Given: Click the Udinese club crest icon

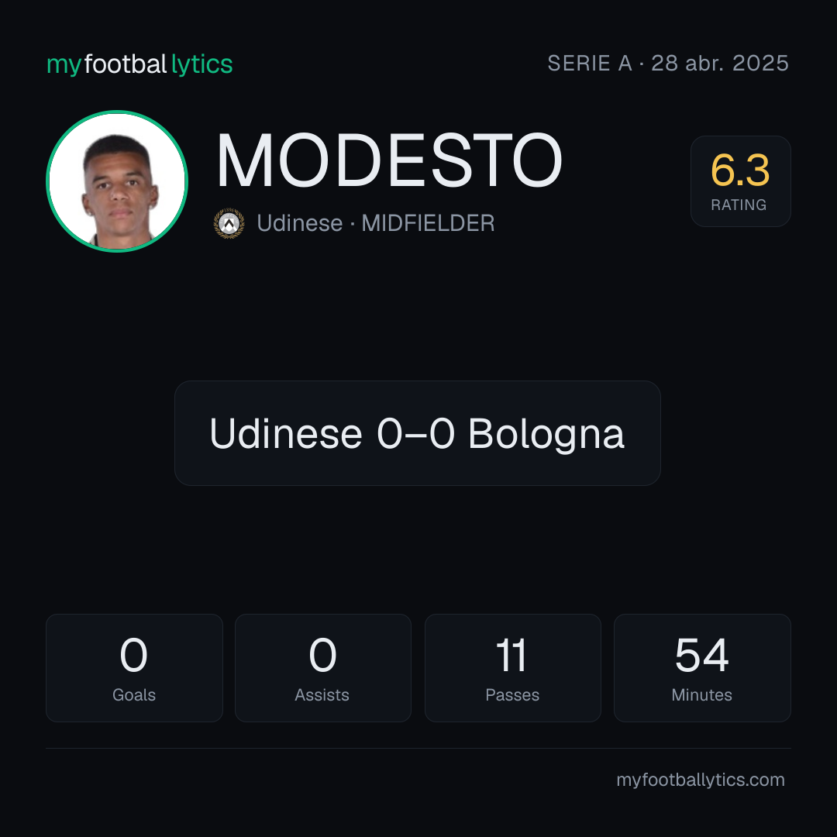Looking at the screenshot, I should point(229,223).
